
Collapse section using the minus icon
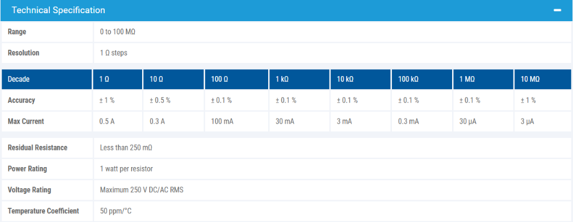tap(557, 10)
